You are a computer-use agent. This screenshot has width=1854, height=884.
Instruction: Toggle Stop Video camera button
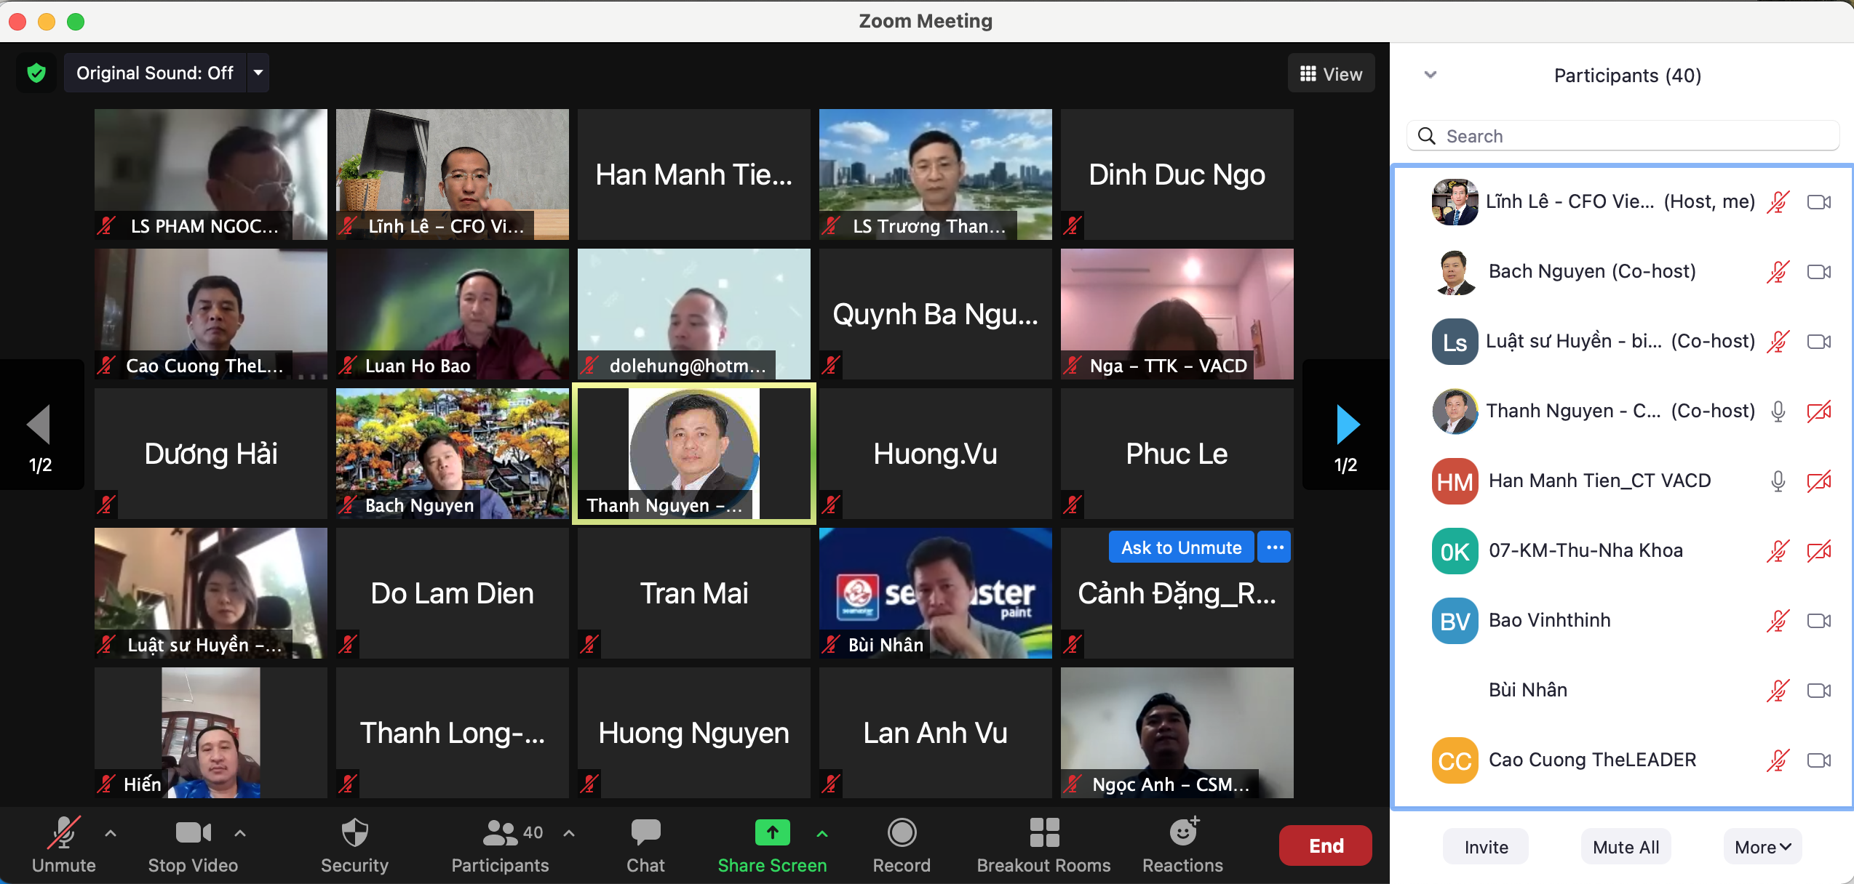(x=193, y=833)
